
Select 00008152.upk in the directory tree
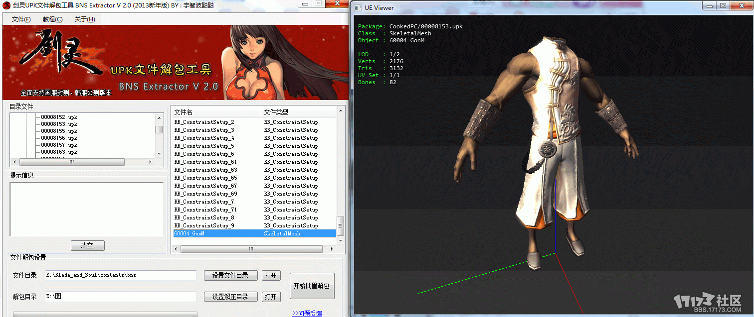59,117
